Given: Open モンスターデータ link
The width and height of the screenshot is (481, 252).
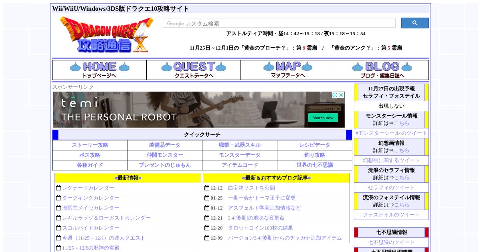Looking at the screenshot, I should (240, 155).
